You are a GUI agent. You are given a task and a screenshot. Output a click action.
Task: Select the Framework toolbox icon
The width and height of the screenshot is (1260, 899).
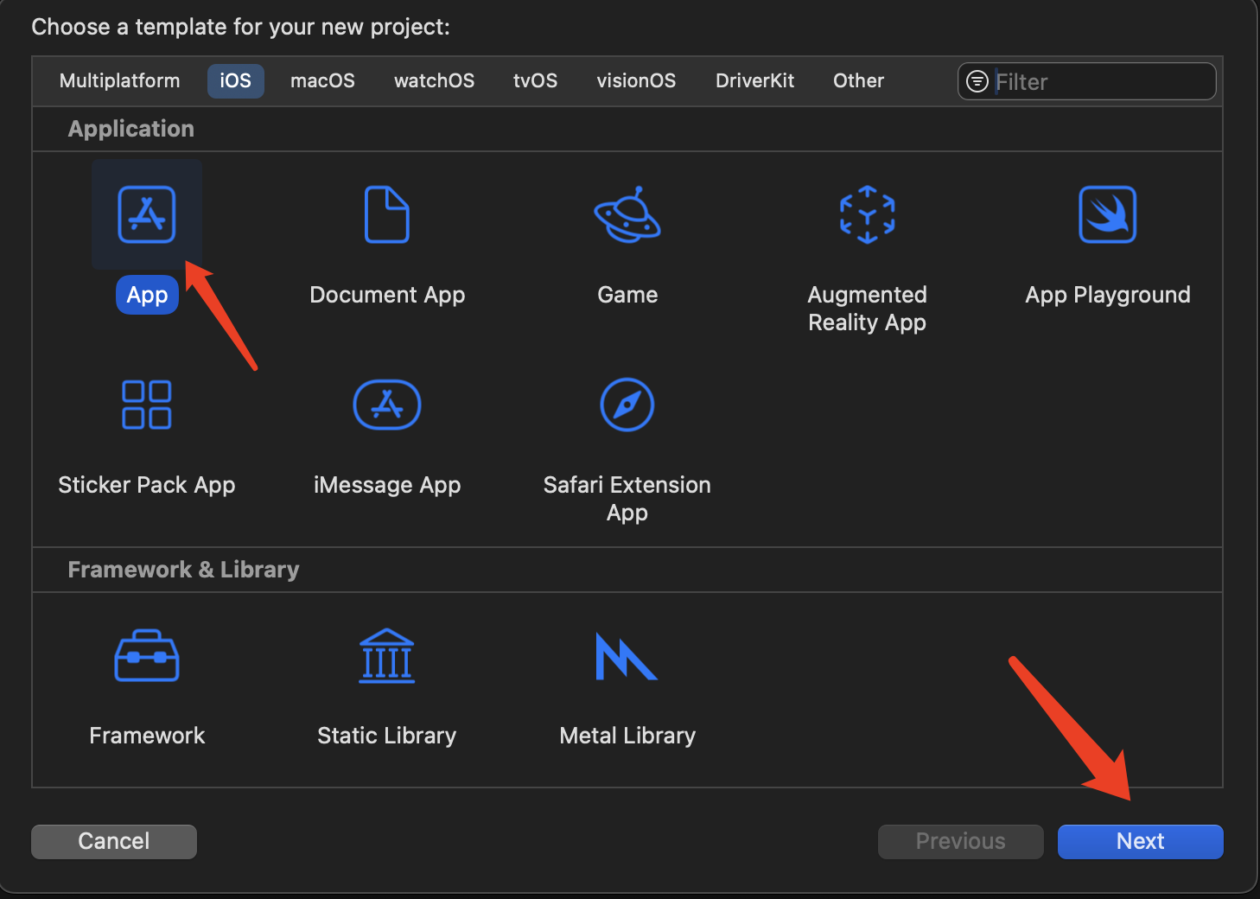pos(147,655)
